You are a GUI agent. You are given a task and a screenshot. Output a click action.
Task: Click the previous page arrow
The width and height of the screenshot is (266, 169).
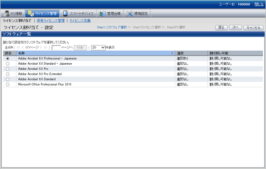click(x=23, y=47)
